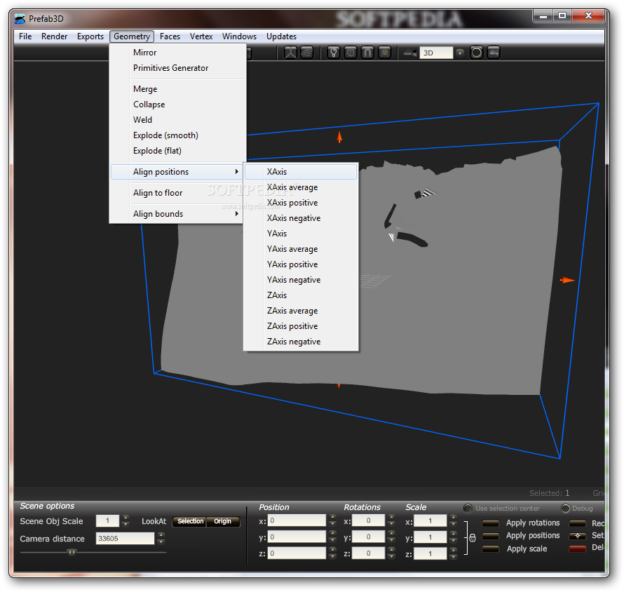Click the dark button beside Rec
The image size is (624, 592).
click(x=578, y=523)
